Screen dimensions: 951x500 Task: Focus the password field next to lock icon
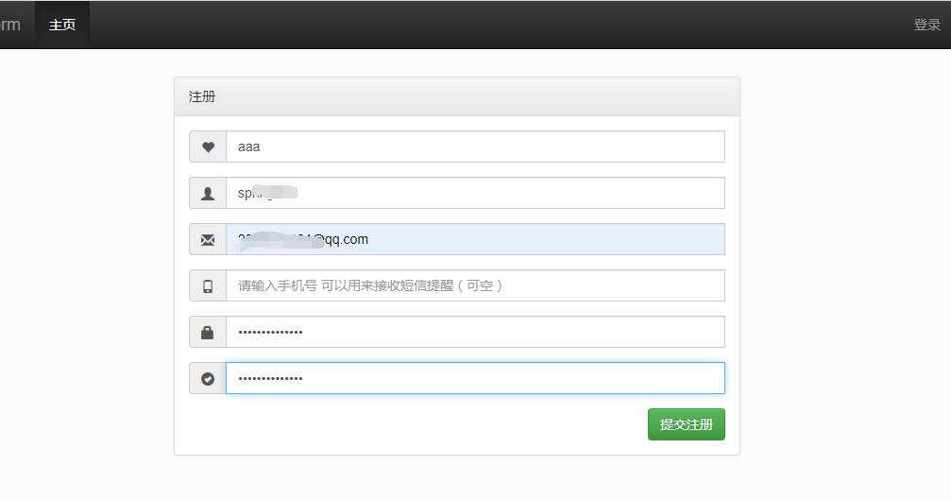(x=476, y=332)
